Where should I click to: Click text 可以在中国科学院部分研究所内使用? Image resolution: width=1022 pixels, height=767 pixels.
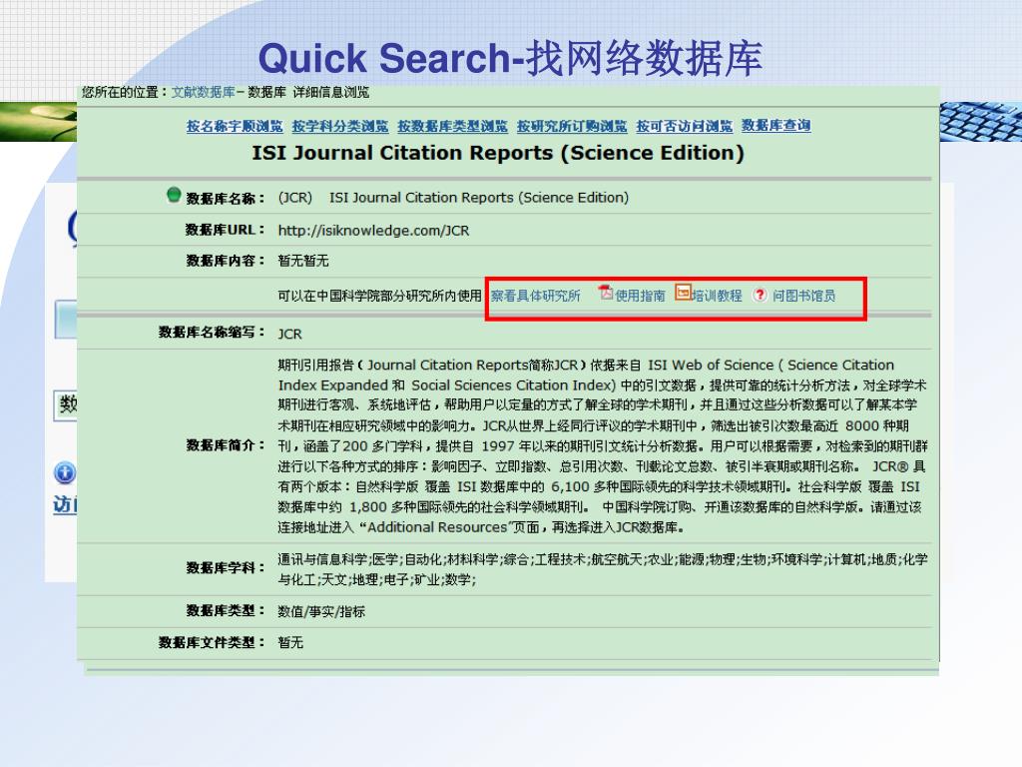379,296
